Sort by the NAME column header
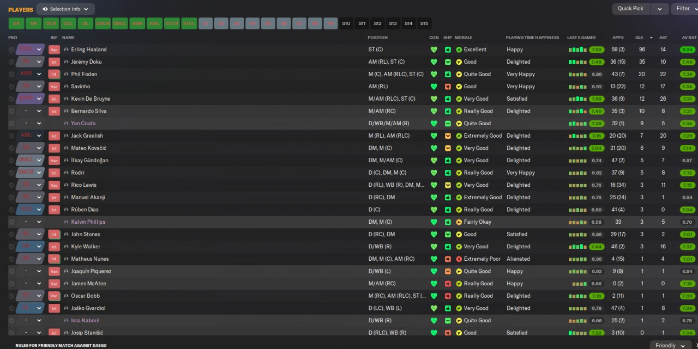698x349 pixels. [68, 38]
